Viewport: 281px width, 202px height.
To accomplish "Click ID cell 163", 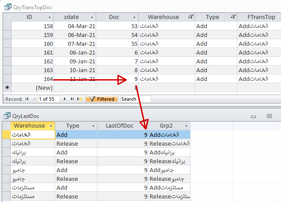I will [x=33, y=70].
